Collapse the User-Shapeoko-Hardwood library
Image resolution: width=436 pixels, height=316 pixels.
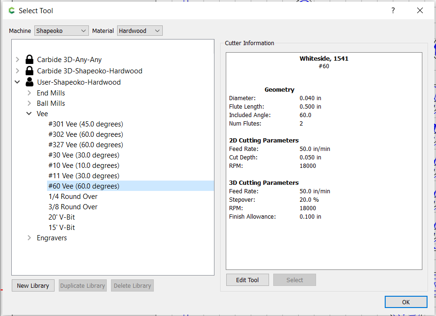click(17, 82)
